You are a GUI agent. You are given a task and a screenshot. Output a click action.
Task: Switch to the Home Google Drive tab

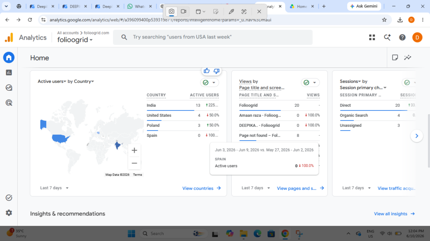[x=302, y=6]
